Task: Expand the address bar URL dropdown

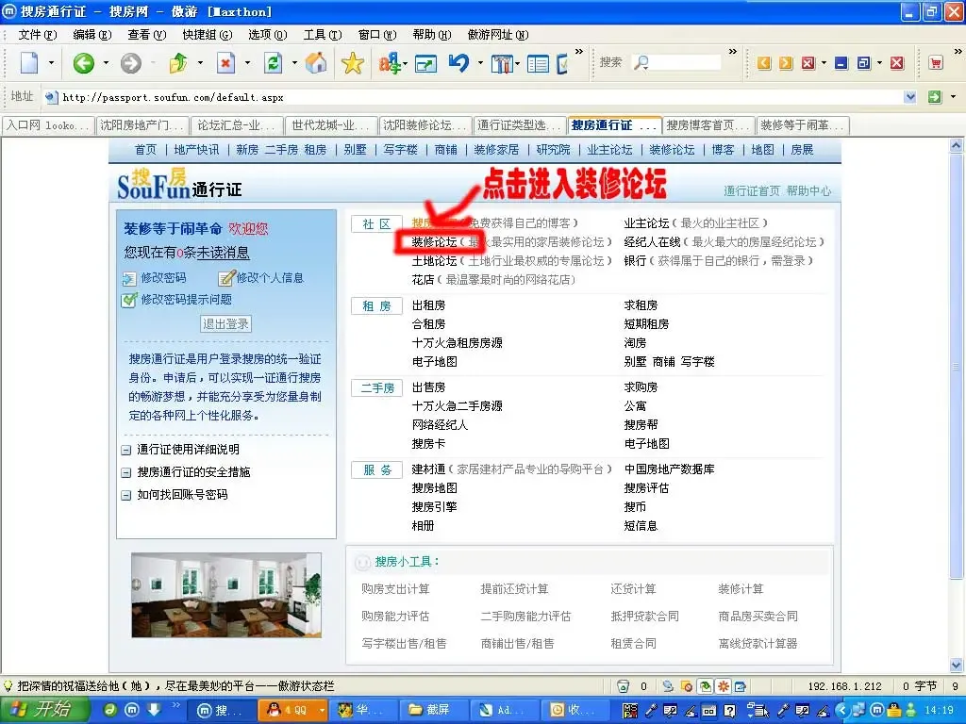Action: tap(910, 97)
